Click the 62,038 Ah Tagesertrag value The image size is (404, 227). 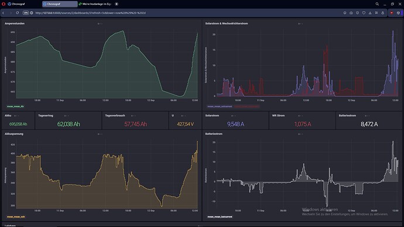click(69, 124)
